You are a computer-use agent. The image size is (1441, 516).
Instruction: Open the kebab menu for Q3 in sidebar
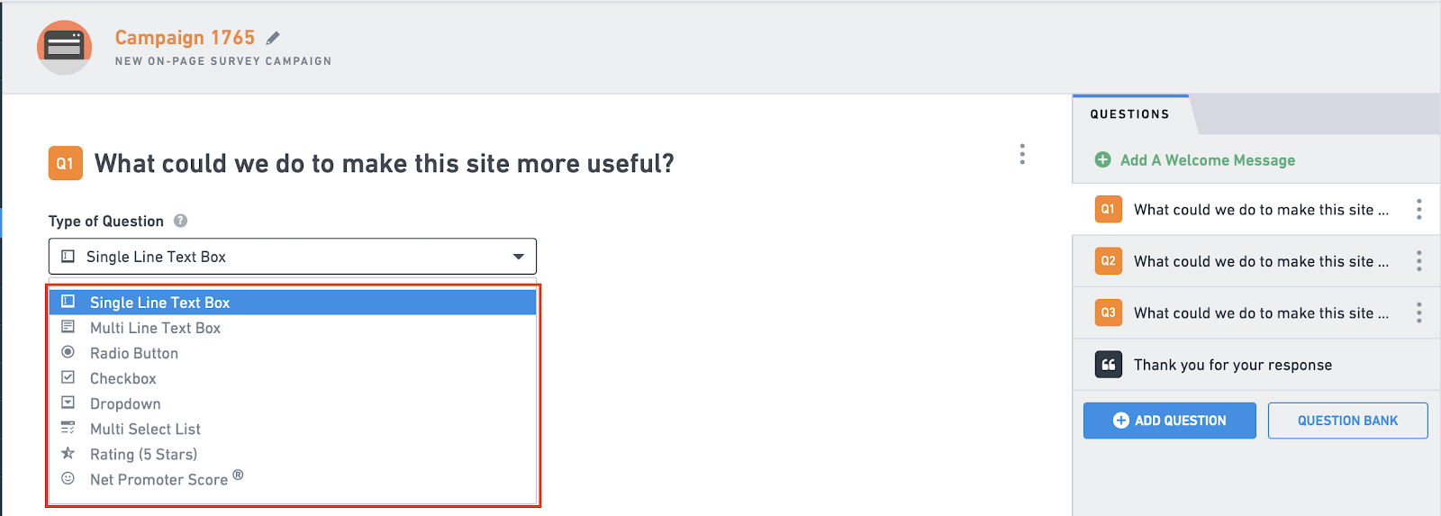click(x=1418, y=312)
